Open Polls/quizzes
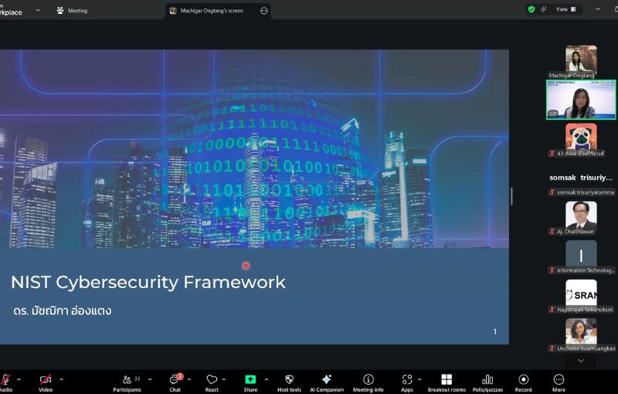The width and height of the screenshot is (618, 394). tap(487, 380)
